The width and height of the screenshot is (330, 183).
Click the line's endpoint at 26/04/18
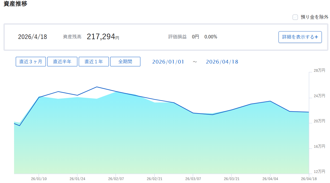coord(309,112)
